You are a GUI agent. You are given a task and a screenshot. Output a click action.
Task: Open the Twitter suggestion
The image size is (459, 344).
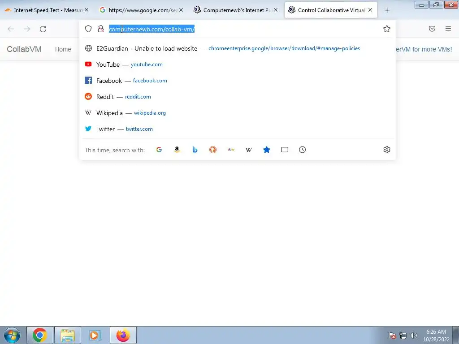[238, 129]
